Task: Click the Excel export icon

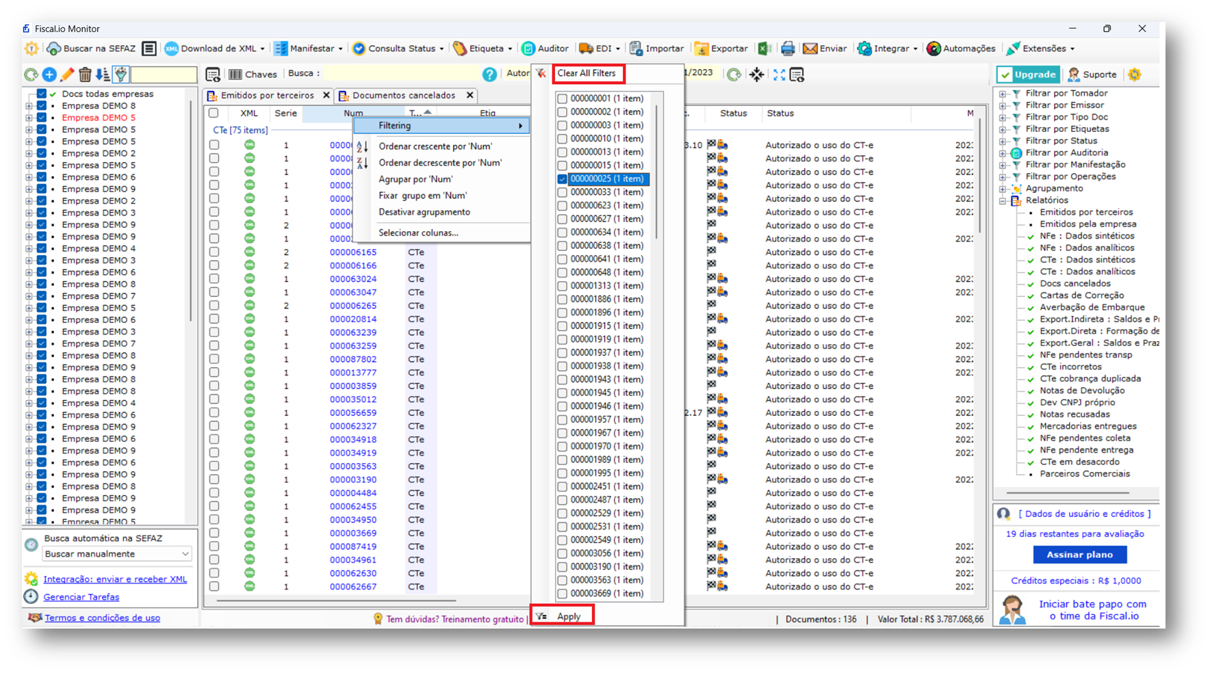Action: 764,49
